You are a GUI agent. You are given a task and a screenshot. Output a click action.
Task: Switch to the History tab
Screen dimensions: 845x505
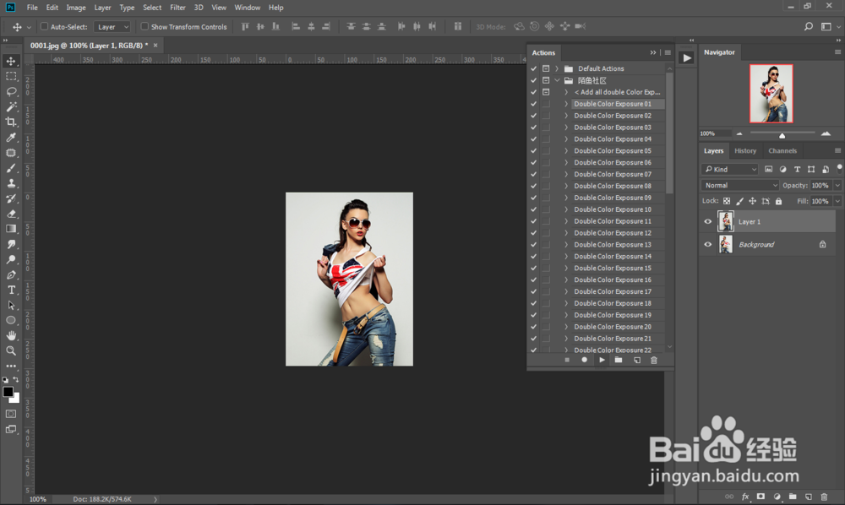coord(745,151)
